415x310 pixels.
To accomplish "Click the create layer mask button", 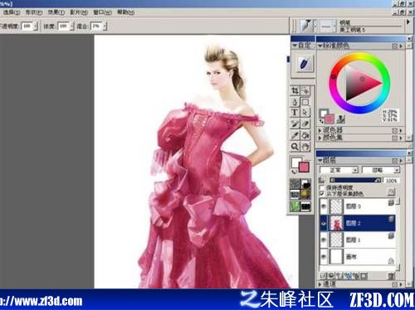I will (364, 275).
